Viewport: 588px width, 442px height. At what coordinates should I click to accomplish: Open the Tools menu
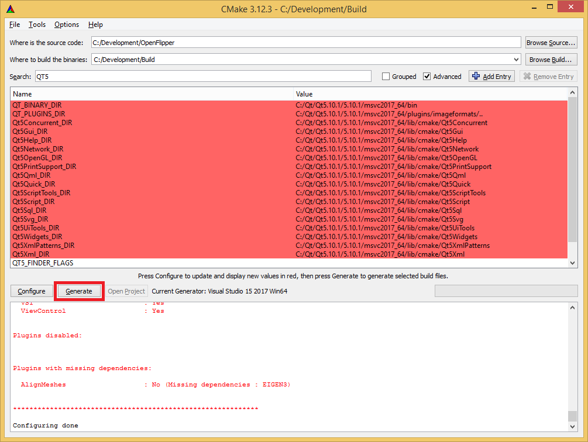click(37, 25)
